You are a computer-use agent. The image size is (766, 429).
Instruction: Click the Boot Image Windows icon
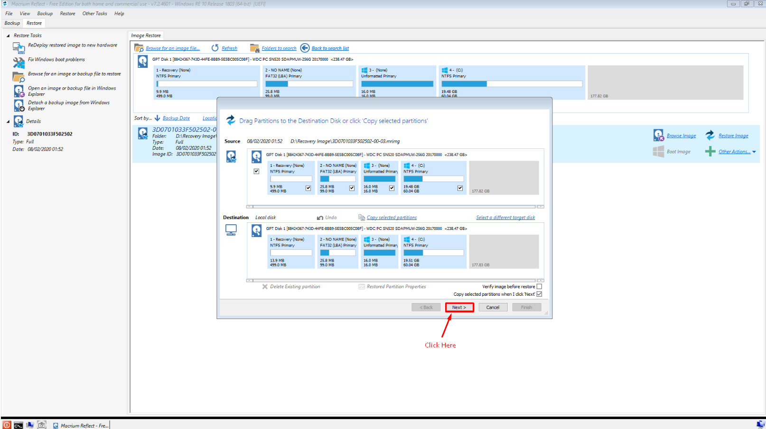(x=658, y=152)
